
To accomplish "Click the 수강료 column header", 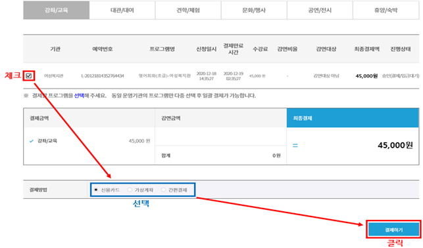I will [x=260, y=49].
